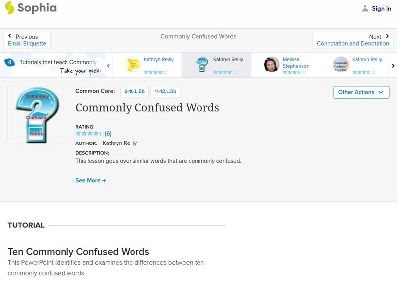This screenshot has width=397, height=286.
Task: Open the rating count (6) link
Action: 108,133
